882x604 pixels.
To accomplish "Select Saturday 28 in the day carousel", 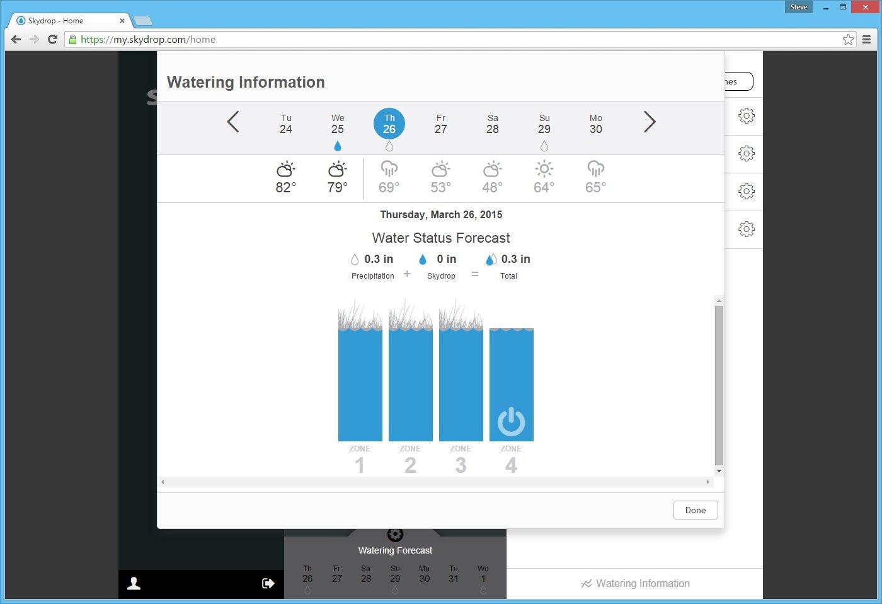I will [x=492, y=124].
